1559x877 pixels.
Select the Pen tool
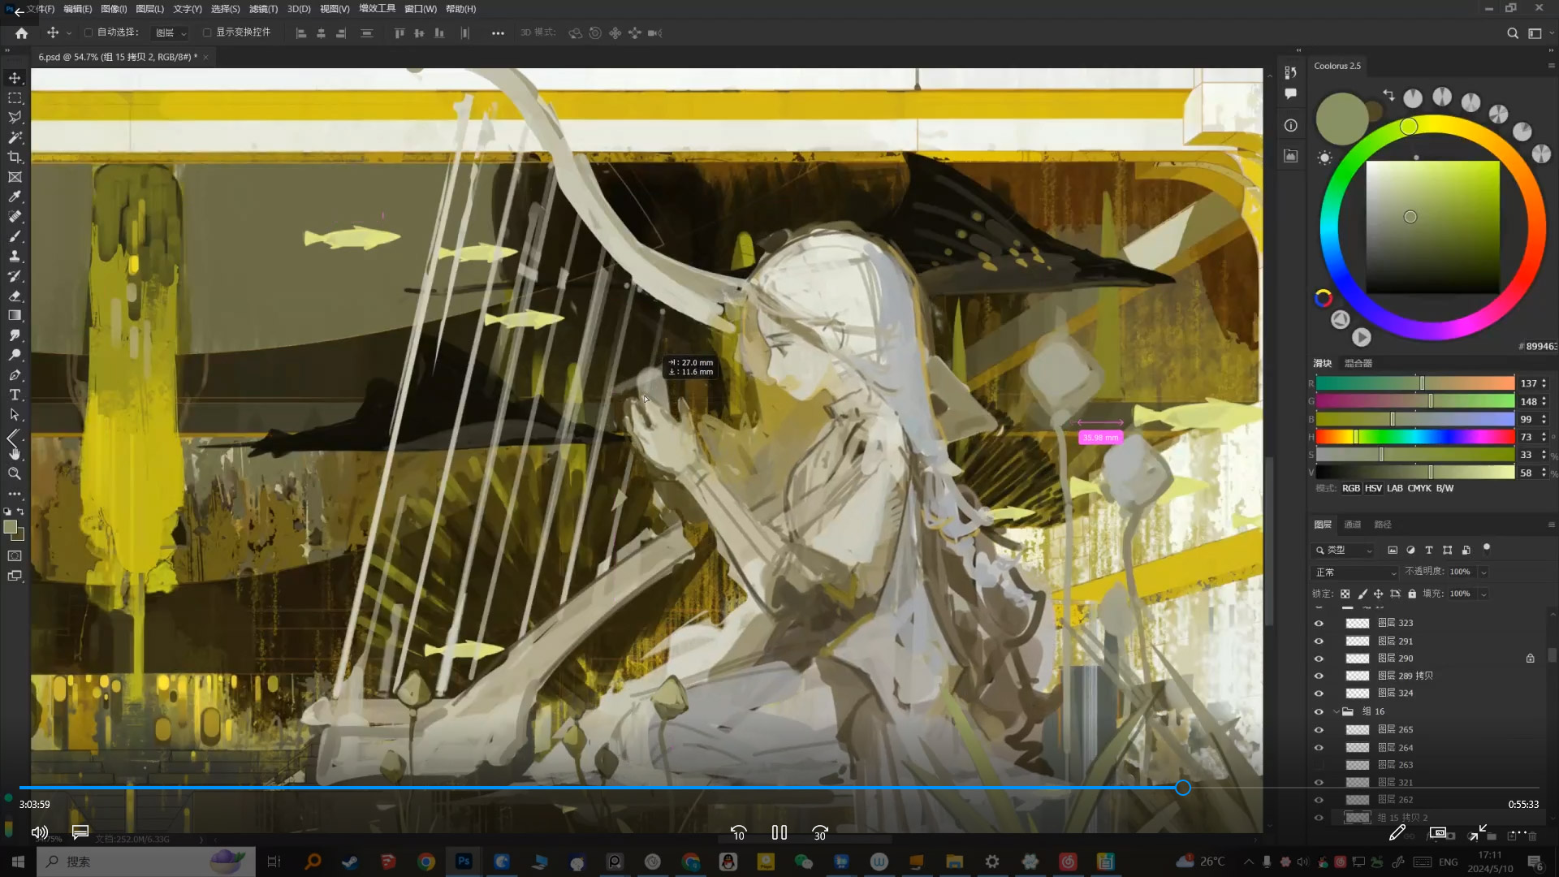pos(15,375)
